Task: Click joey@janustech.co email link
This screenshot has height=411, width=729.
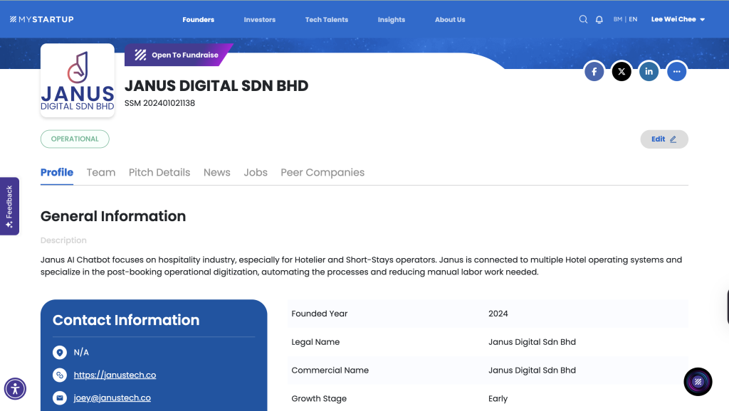Action: (x=112, y=397)
